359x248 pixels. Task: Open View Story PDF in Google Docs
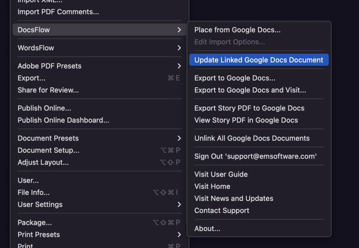pyautogui.click(x=246, y=120)
